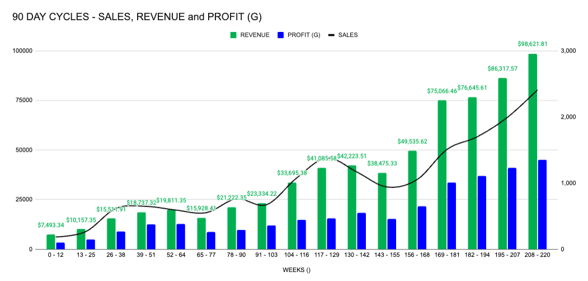Click the green revenue bar for 169 - 181
Image resolution: width=588 pixels, height=281 pixels.
(442, 175)
